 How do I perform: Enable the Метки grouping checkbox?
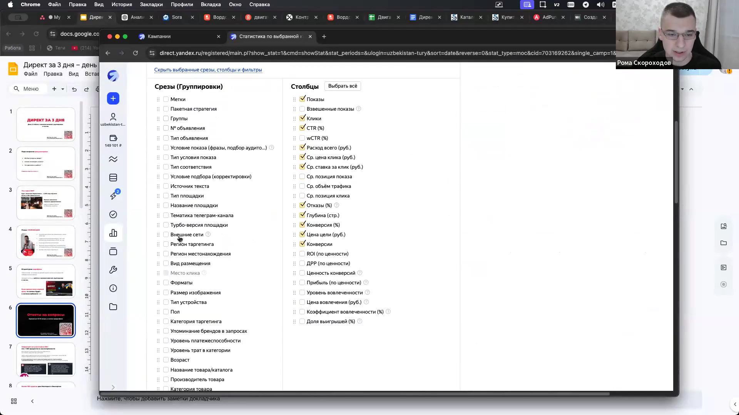tap(166, 99)
